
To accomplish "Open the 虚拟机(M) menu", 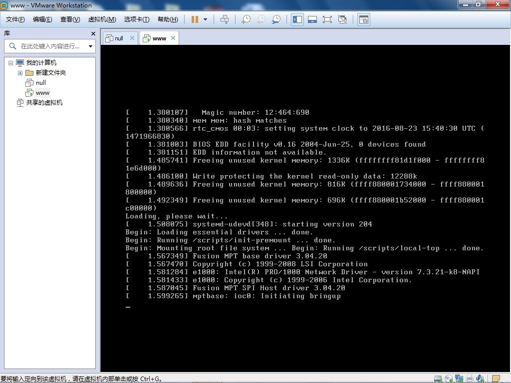I will [x=102, y=19].
